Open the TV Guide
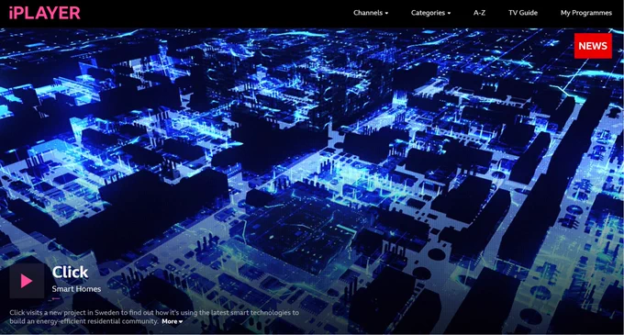Image resolution: width=624 pixels, height=335 pixels. click(x=522, y=13)
